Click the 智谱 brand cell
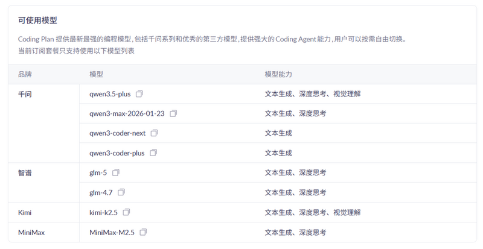This screenshot has height=249, width=483. pos(25,172)
